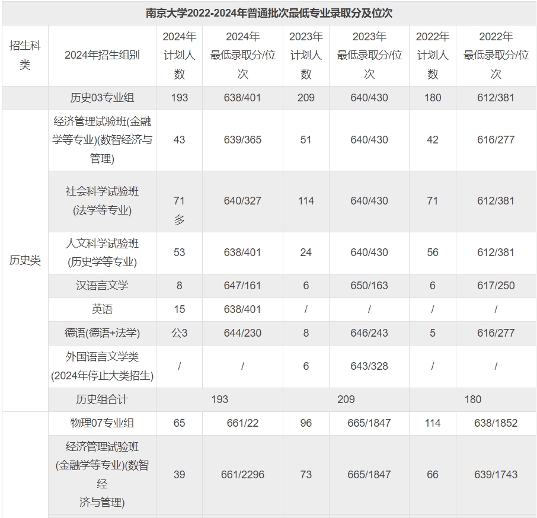Click the 2024年最低录取分/位次 header cell
This screenshot has height=518, width=537.
(242, 55)
